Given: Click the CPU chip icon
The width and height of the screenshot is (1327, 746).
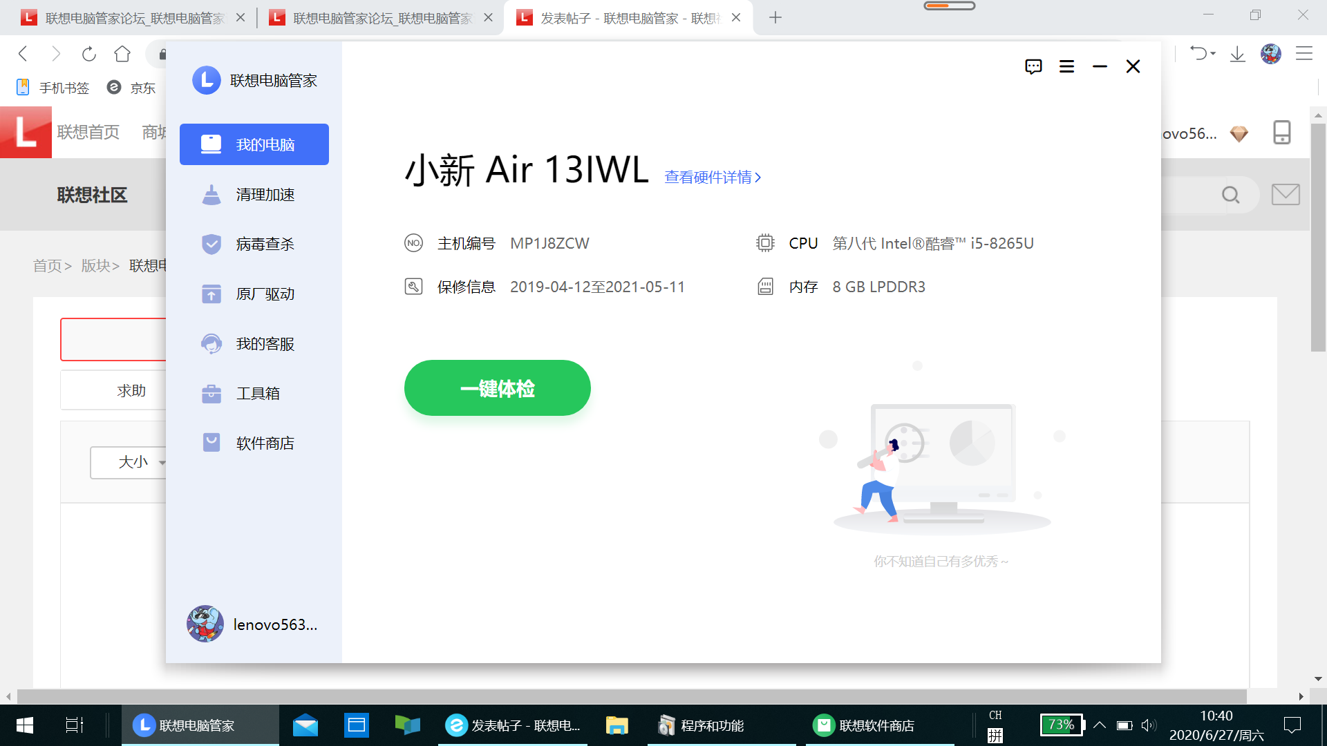Looking at the screenshot, I should tap(765, 243).
